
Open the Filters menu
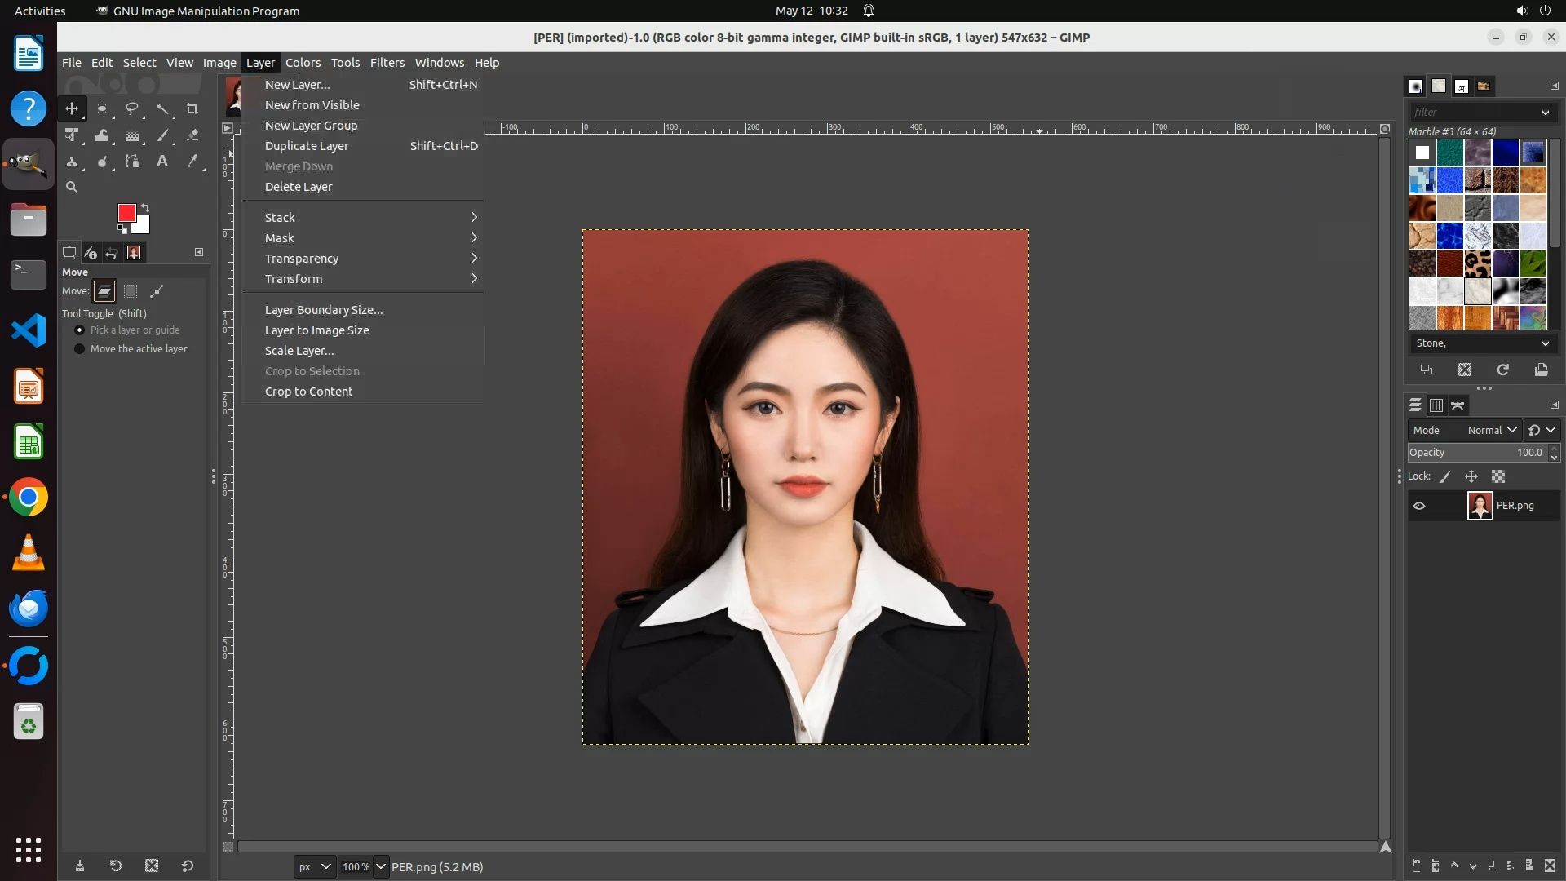[x=387, y=63]
